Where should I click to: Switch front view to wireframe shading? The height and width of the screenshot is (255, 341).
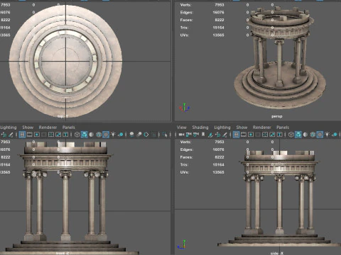pos(77,135)
